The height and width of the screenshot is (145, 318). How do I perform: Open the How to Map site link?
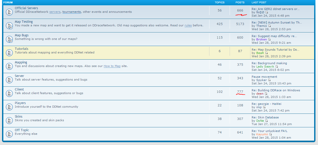[112, 66]
